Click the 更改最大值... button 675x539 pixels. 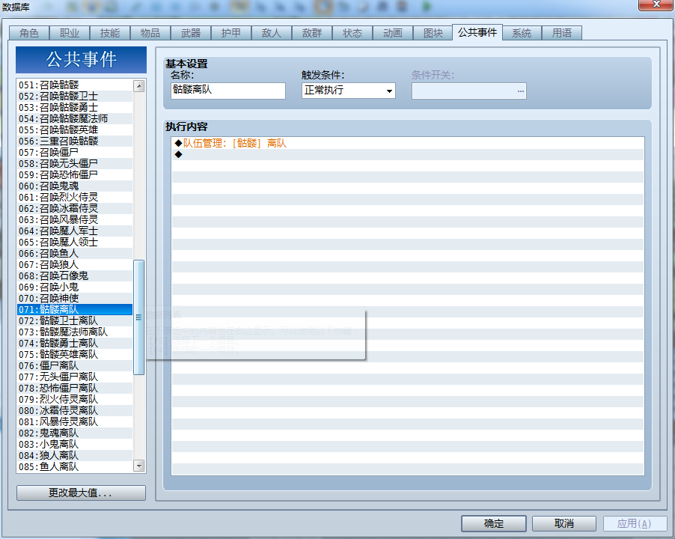81,493
